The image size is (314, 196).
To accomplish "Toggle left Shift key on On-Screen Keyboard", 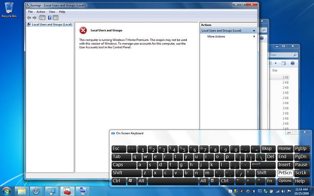I will pyautogui.click(x=126, y=173).
